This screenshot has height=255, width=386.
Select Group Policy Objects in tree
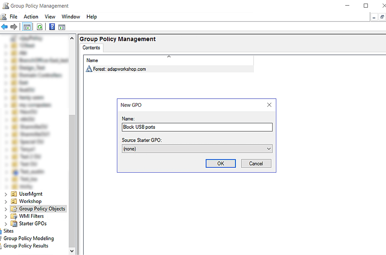click(x=42, y=209)
